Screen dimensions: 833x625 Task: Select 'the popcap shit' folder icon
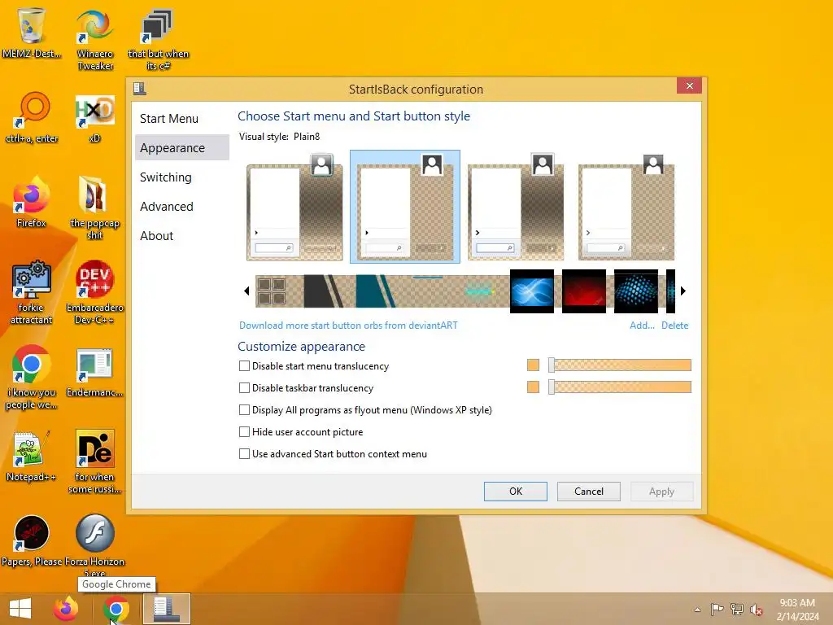[x=94, y=208]
